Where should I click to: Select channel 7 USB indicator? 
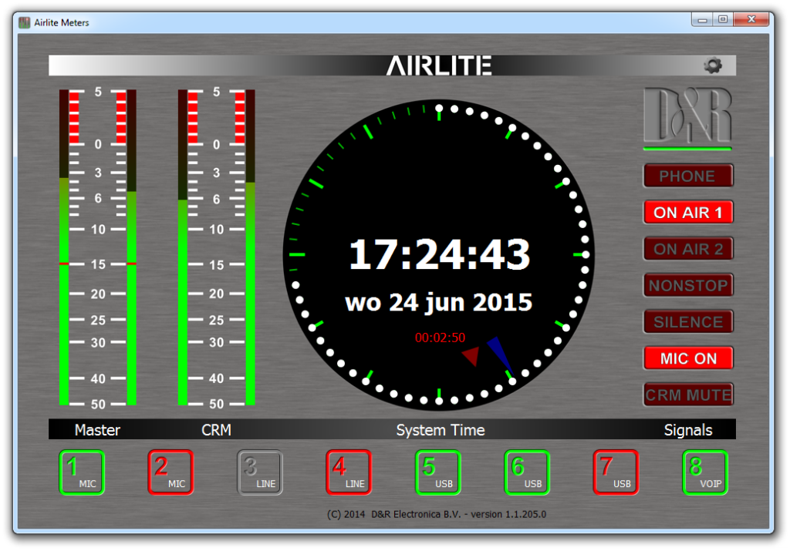click(616, 472)
